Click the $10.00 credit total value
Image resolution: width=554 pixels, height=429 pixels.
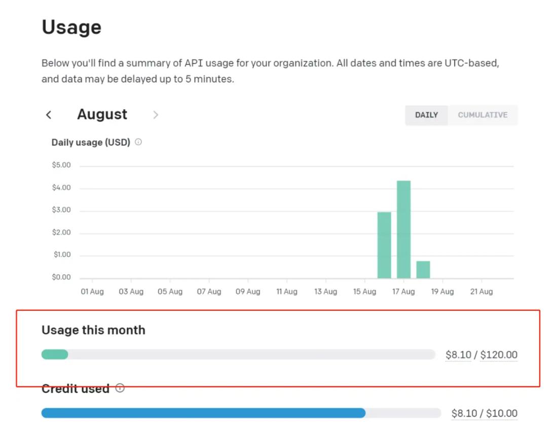tap(502, 413)
